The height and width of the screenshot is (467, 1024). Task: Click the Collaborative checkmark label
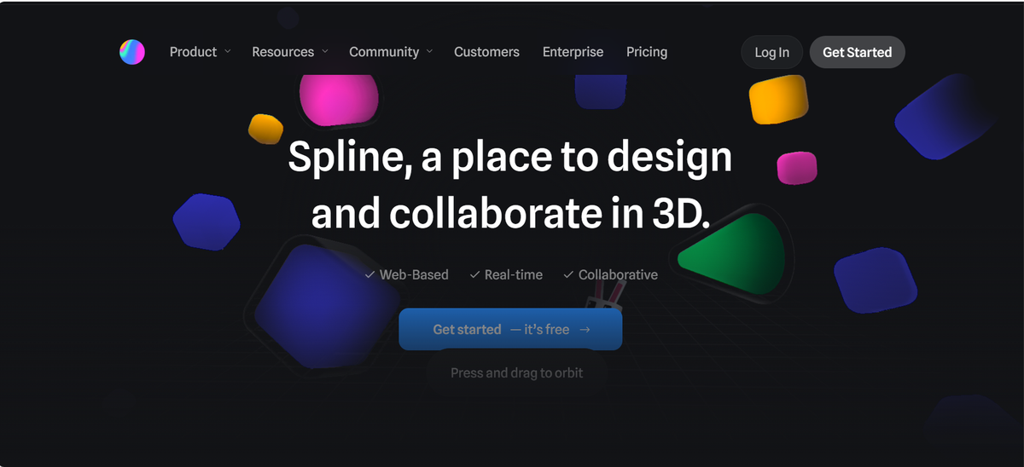[610, 274]
